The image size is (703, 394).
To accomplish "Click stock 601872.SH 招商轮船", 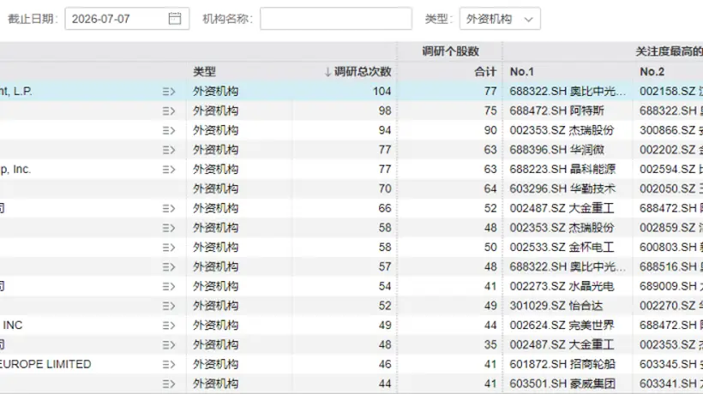I will (562, 364).
